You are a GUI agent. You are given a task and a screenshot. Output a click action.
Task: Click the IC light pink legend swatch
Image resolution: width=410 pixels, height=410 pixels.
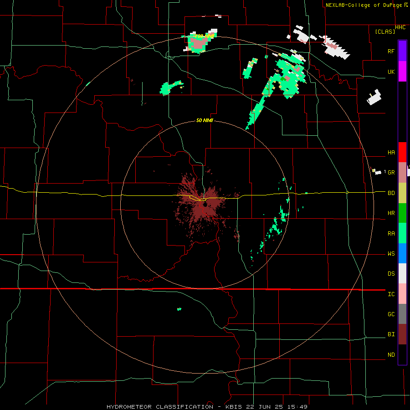coord(402,294)
